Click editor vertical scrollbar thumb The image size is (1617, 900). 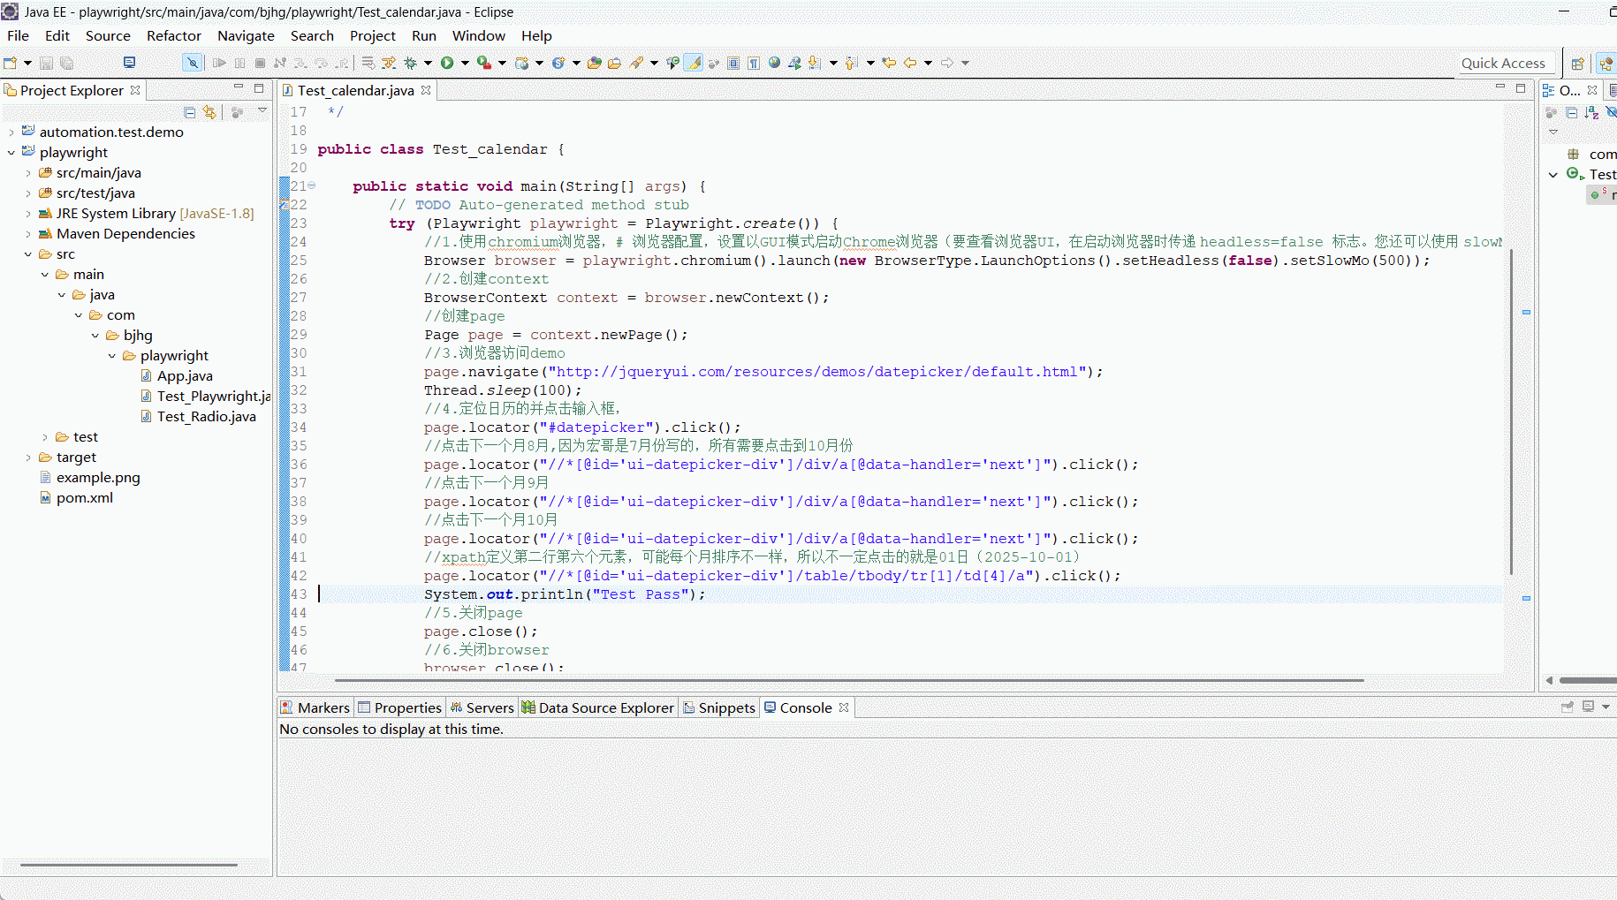(1512, 411)
